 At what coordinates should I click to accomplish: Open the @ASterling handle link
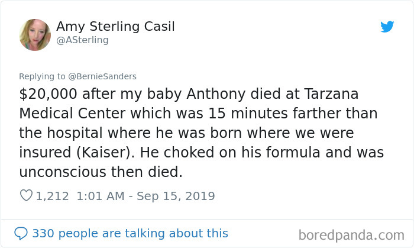(x=82, y=40)
